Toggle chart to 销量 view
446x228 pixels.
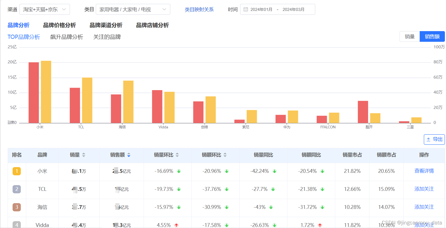tap(410, 37)
